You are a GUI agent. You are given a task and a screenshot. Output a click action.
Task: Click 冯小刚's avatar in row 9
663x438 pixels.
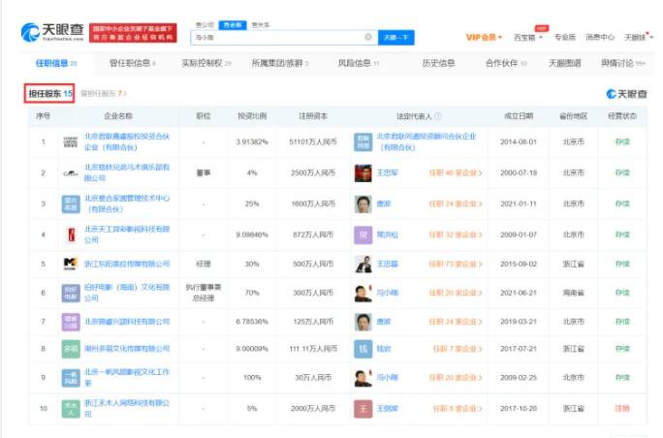[363, 378]
